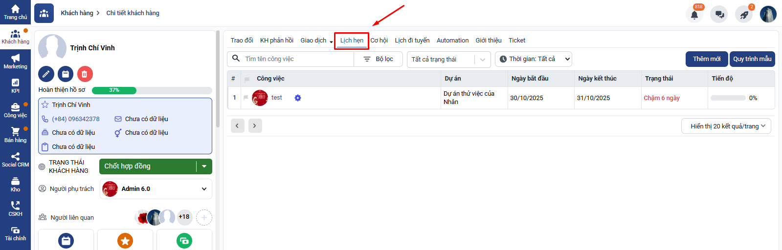The height and width of the screenshot is (250, 782).
Task: Open the Automation tab
Action: [452, 41]
